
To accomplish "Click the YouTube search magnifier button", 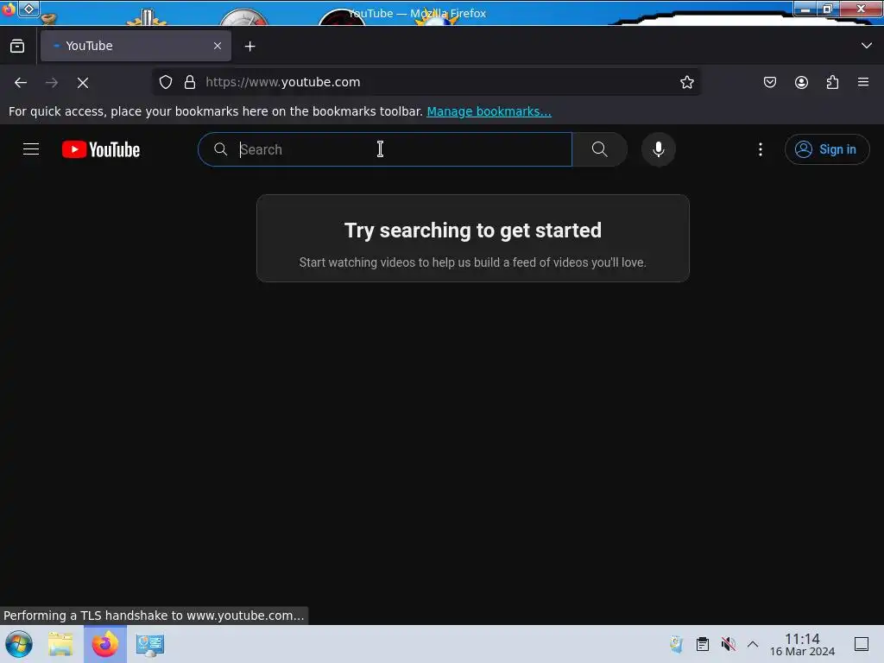I will [x=599, y=149].
